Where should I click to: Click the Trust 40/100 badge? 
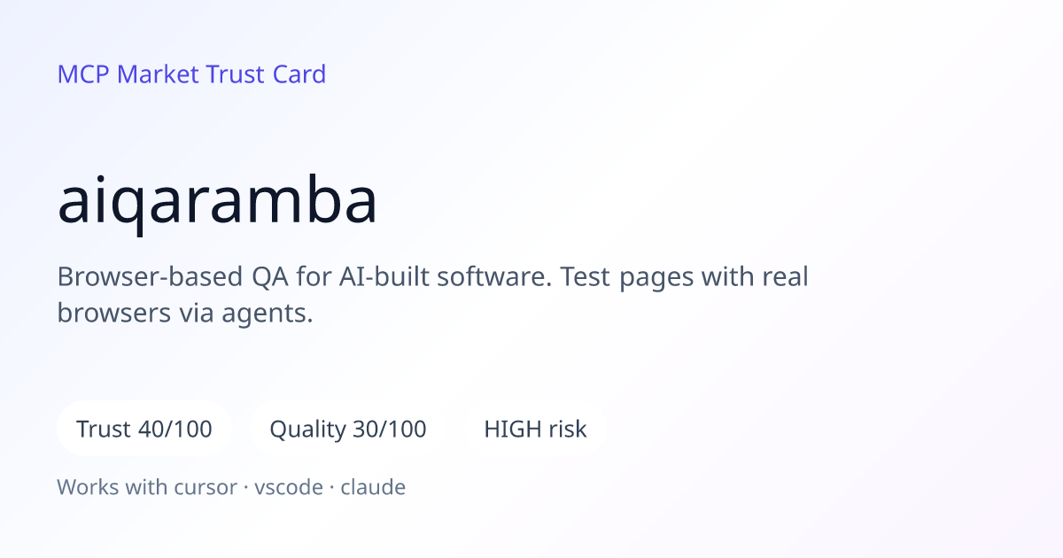[144, 429]
